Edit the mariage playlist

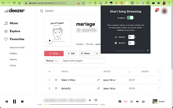coord(71,53)
